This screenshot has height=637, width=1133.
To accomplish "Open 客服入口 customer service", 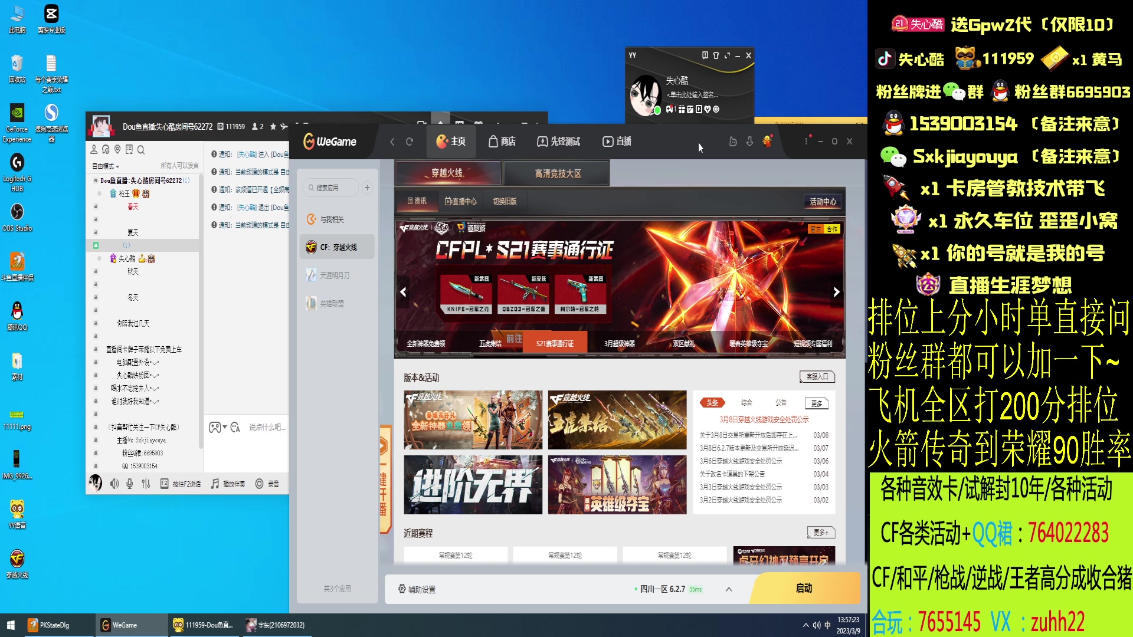I will point(817,377).
